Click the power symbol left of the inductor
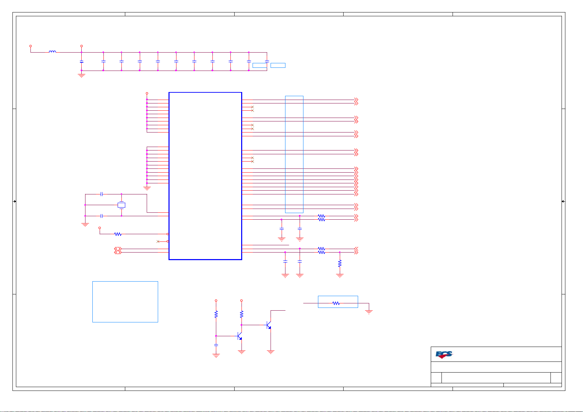The height and width of the screenshot is (412, 583). click(x=30, y=46)
